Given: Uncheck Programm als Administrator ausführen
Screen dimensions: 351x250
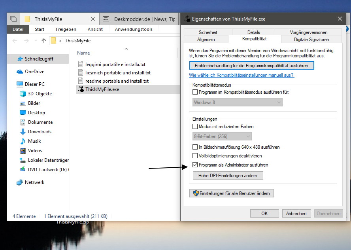Looking at the screenshot, I should click(x=195, y=165).
